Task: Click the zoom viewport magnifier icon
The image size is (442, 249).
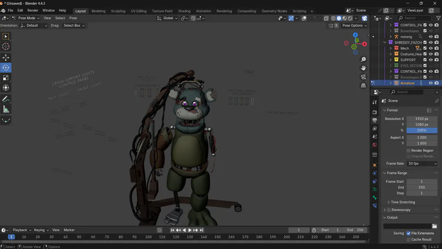Action: click(x=363, y=59)
